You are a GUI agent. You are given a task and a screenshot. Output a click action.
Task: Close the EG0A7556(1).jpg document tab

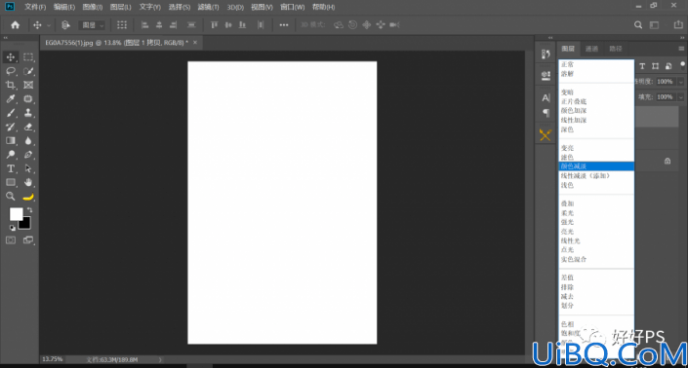195,43
